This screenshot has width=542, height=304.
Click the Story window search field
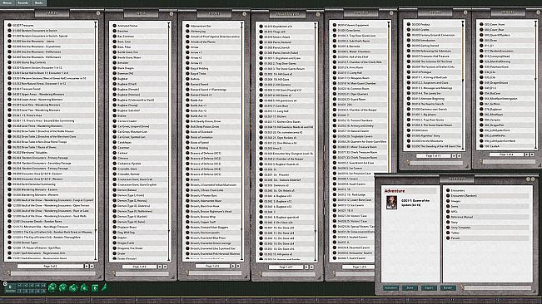point(436,163)
